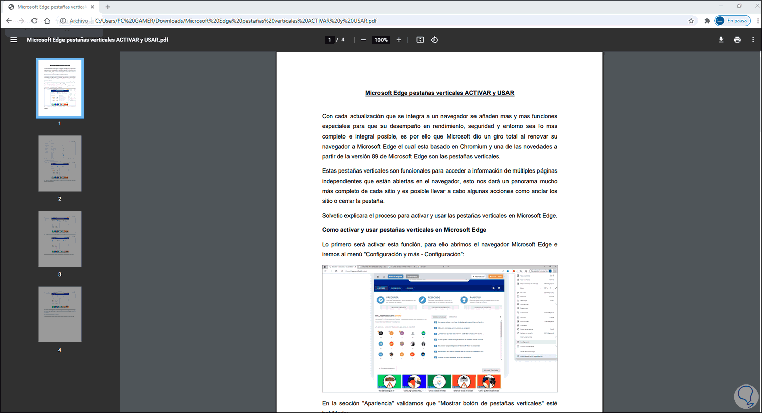Image resolution: width=762 pixels, height=413 pixels.
Task: Open Chrome's three-dot menu
Action: click(x=758, y=21)
